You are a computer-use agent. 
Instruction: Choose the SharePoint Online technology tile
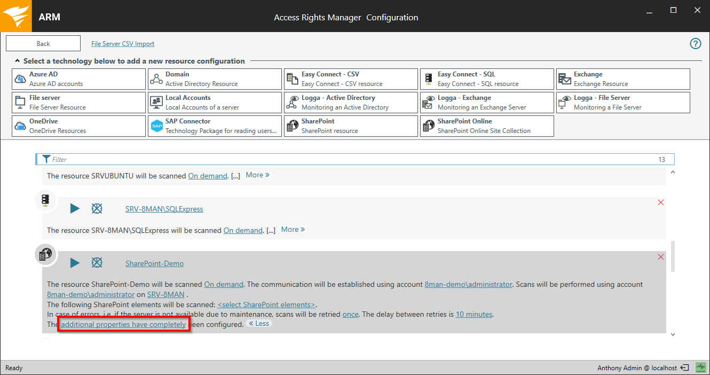click(x=487, y=126)
